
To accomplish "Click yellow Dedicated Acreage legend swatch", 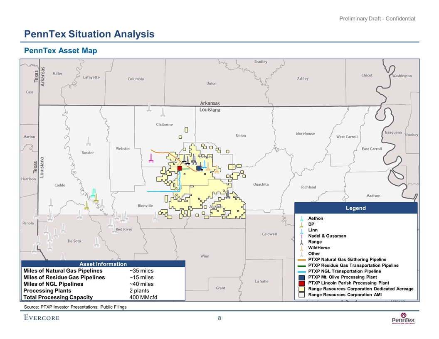I will point(301,289).
